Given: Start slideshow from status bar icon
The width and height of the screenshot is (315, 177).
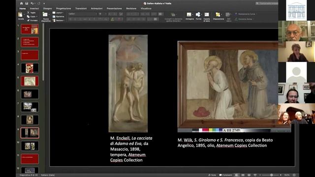Looking at the screenshot, I should [255, 175].
